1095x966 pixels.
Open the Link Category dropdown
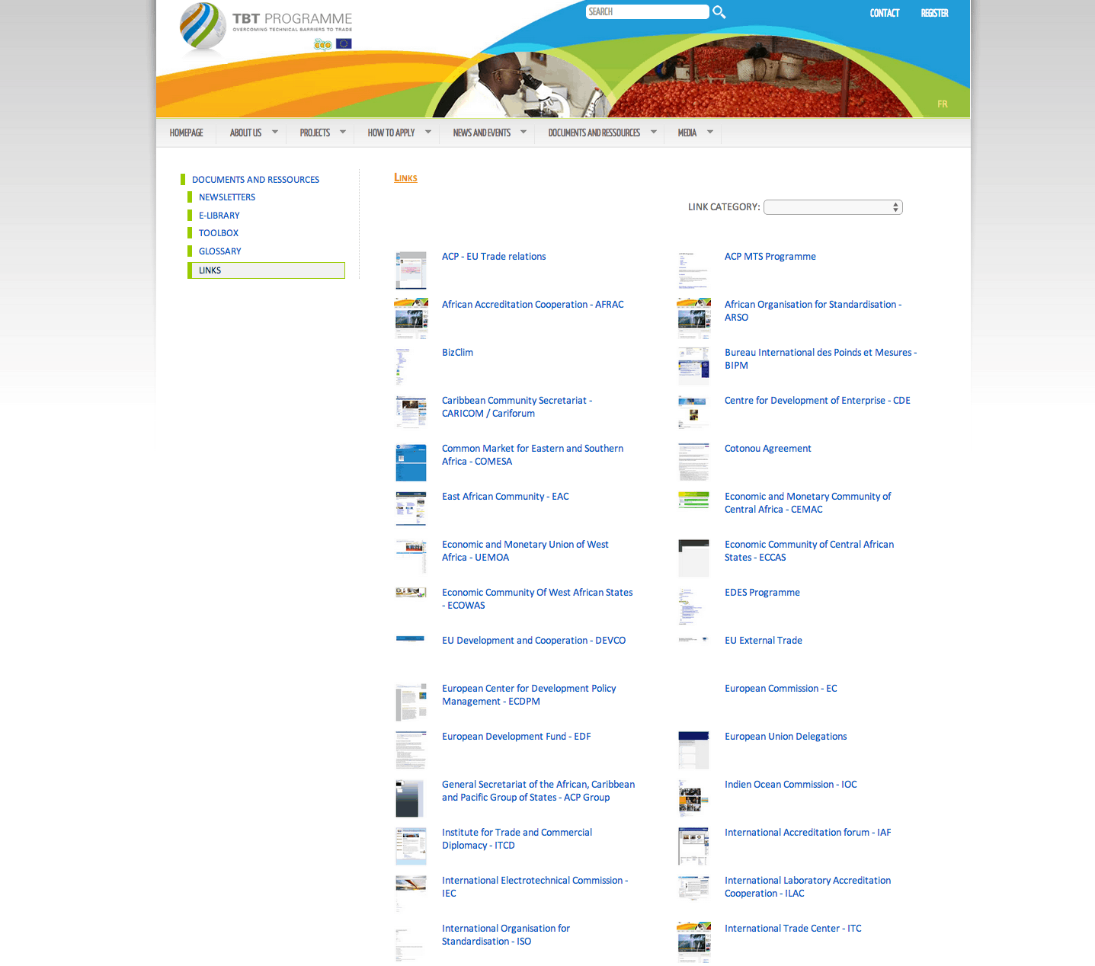(833, 207)
